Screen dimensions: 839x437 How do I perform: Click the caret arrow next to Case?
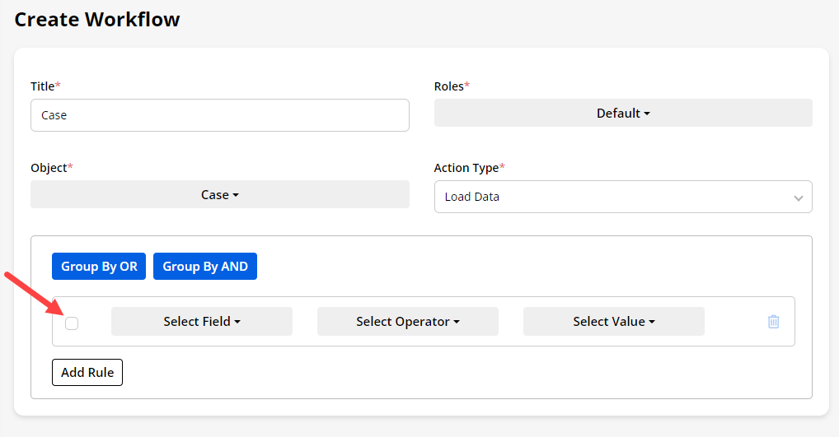236,196
